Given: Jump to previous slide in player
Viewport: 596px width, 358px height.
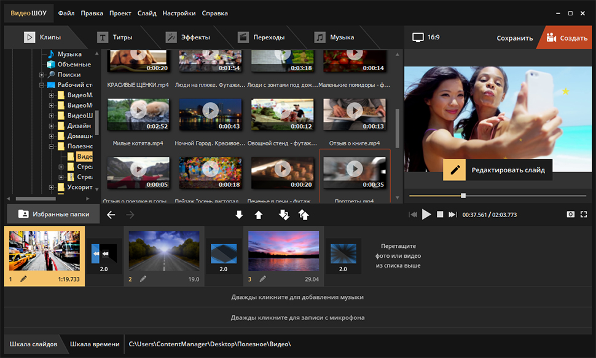Looking at the screenshot, I should pos(413,215).
